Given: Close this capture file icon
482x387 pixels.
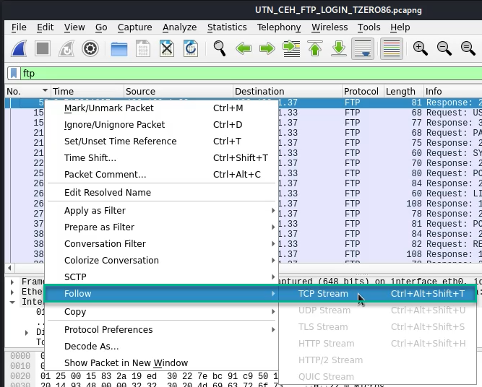Looking at the screenshot, I should pyautogui.click(x=167, y=48).
